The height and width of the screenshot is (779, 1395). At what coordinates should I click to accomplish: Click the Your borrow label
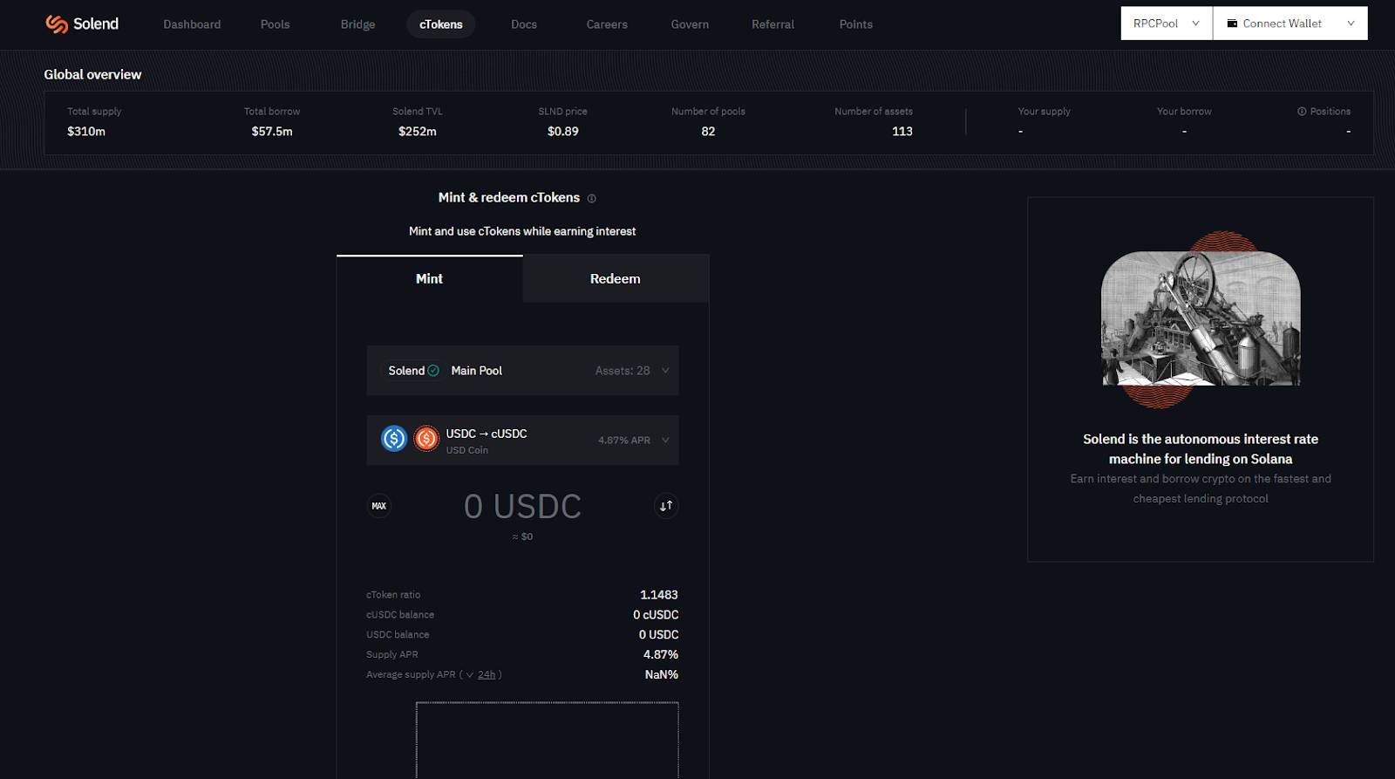coord(1184,112)
